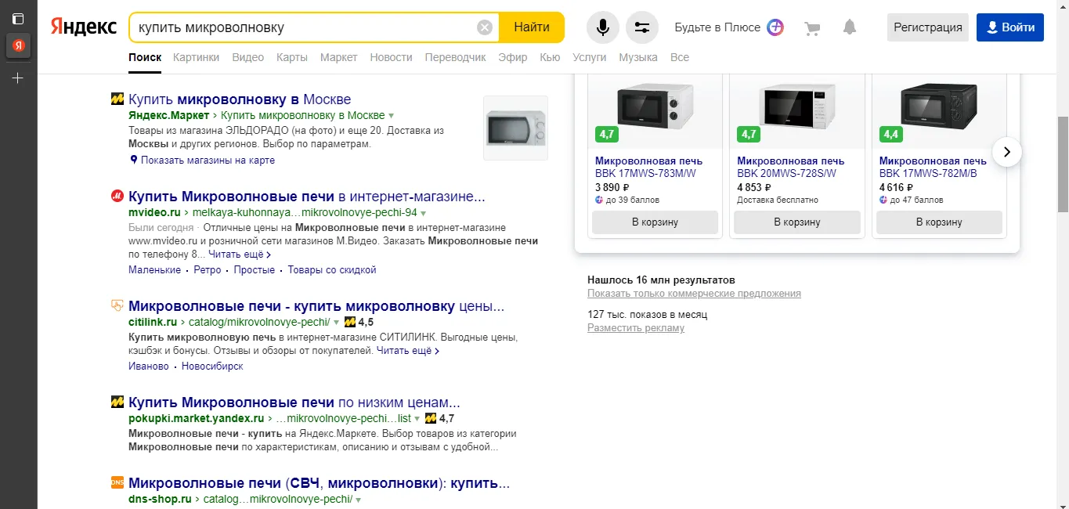The height and width of the screenshot is (509, 1069).
Task: Show next products with carousel arrow
Action: 1007,151
